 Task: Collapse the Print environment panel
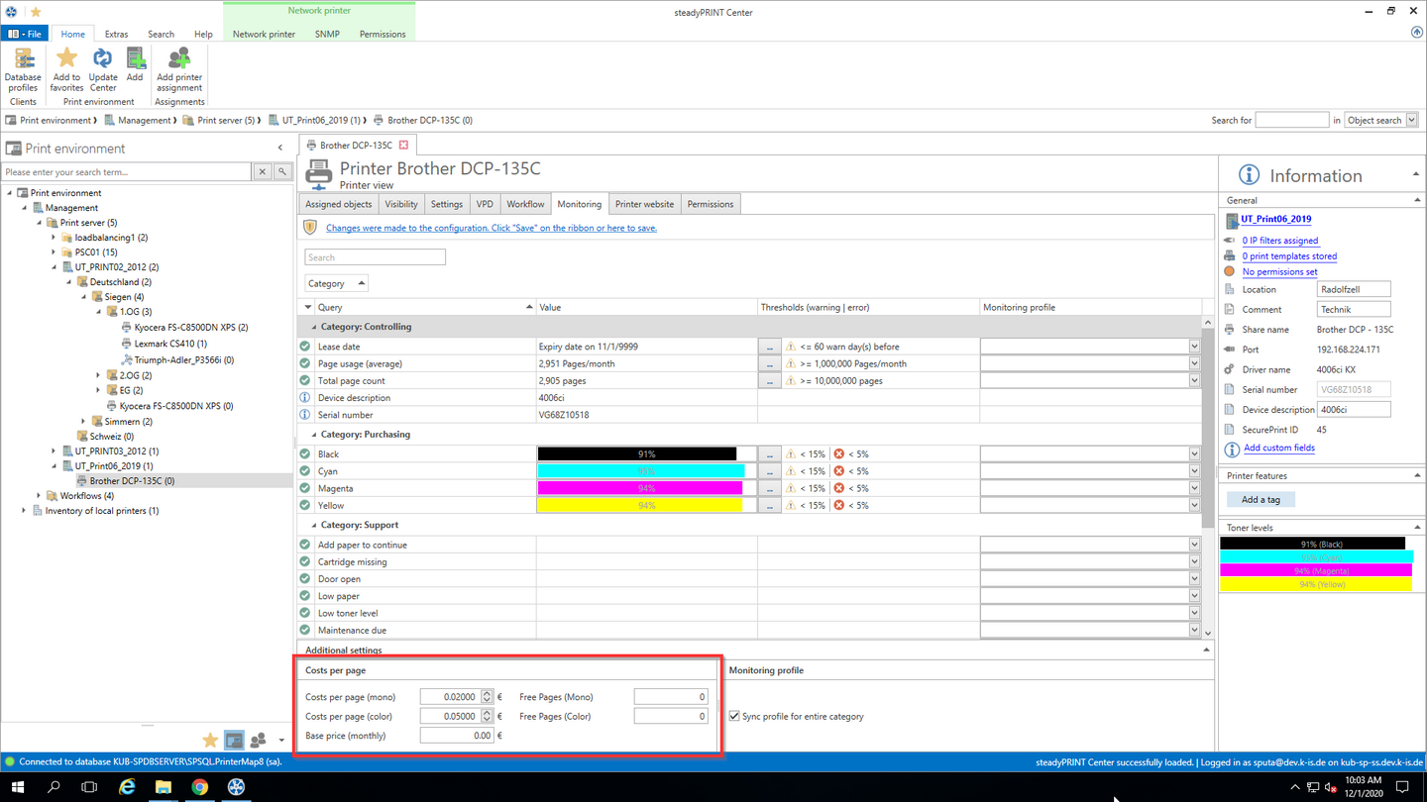tap(280, 149)
